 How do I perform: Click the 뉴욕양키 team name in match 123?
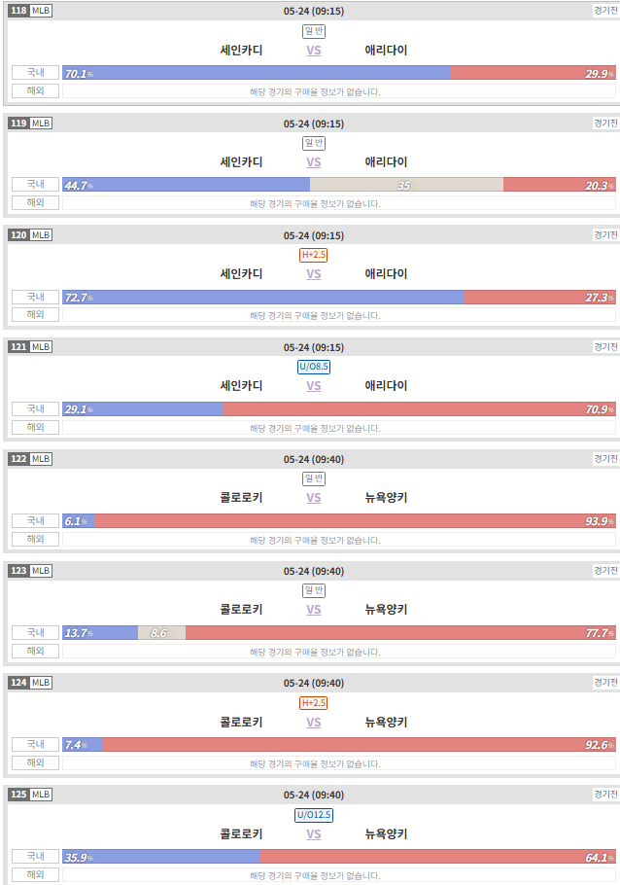pyautogui.click(x=386, y=610)
